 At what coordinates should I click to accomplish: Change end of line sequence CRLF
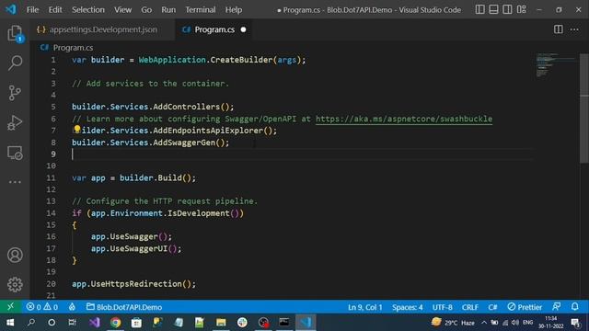click(470, 307)
